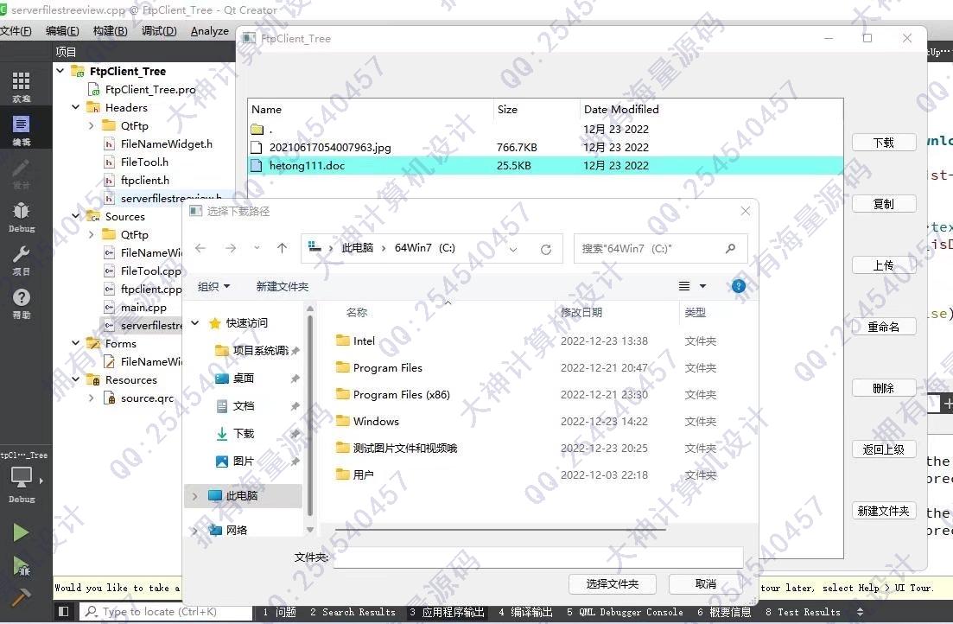Click the 搜索"64Win7 (C:)" search box

661,249
